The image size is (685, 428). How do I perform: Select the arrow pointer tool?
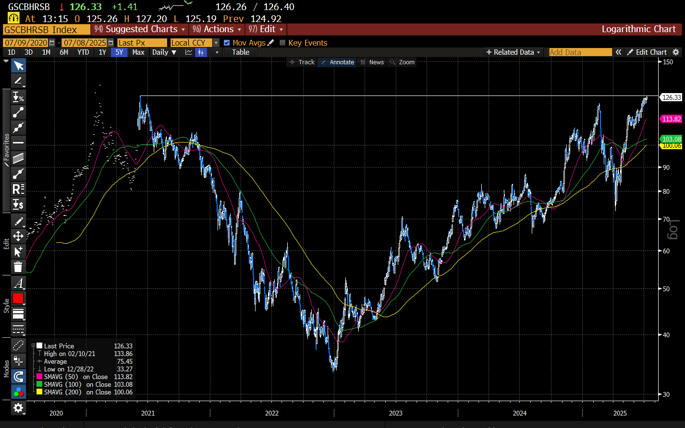18,66
